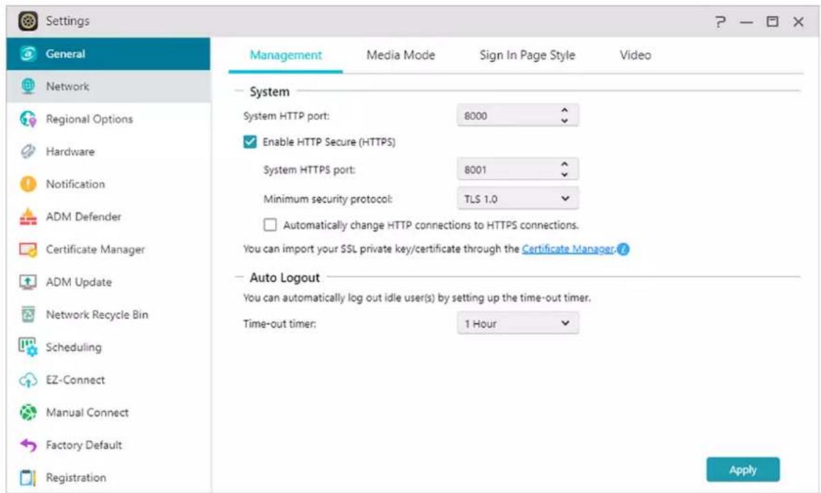Open the Time-out timer dropdown
This screenshot has width=821, height=493.
[518, 323]
